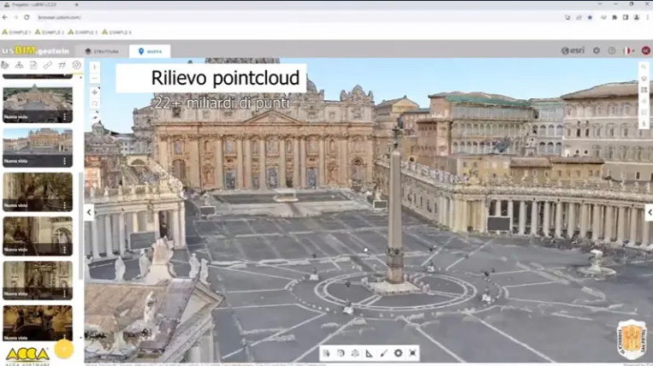The width and height of the screenshot is (653, 366).
Task: Open the first Nuova vista thumbnail
Action: (37, 102)
